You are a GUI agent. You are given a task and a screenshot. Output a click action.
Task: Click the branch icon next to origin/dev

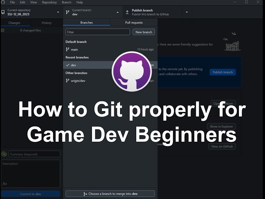[x=67, y=81]
